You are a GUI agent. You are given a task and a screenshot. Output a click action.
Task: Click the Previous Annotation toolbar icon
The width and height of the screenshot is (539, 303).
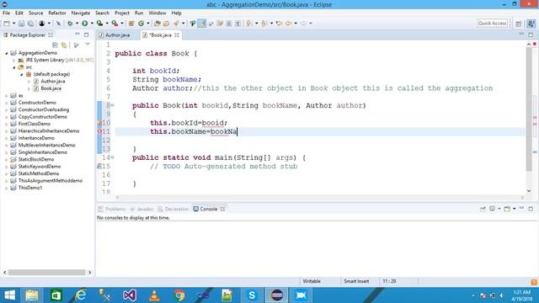264,24
